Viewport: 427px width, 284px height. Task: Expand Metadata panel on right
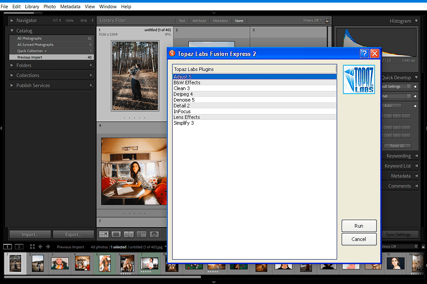(416, 176)
